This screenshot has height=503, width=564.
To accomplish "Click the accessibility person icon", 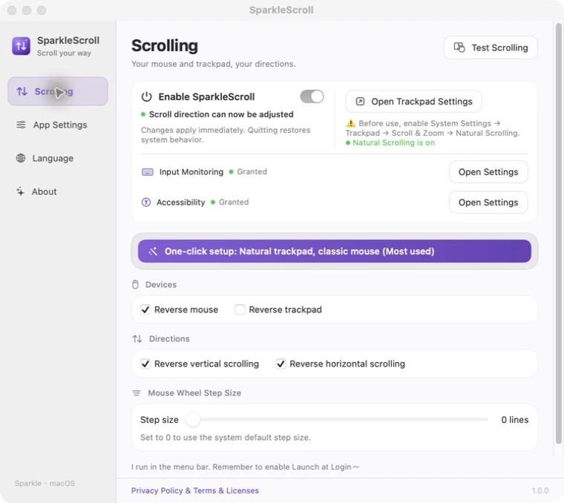I will 146,202.
